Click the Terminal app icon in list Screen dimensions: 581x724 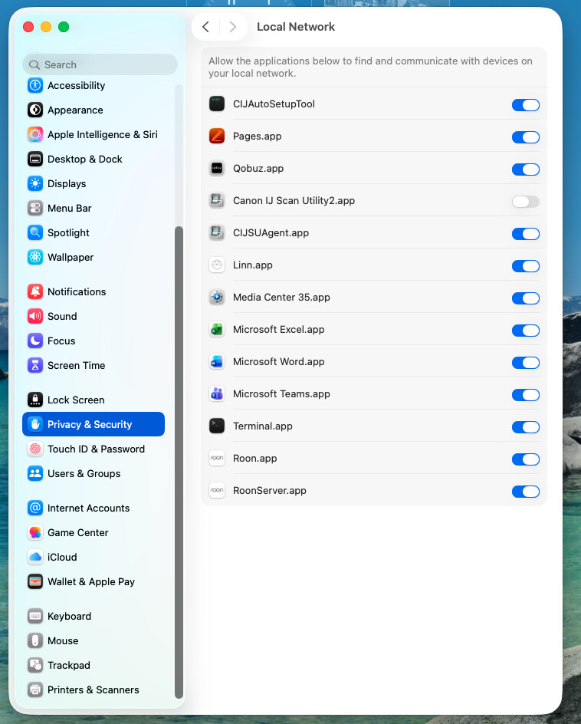217,426
